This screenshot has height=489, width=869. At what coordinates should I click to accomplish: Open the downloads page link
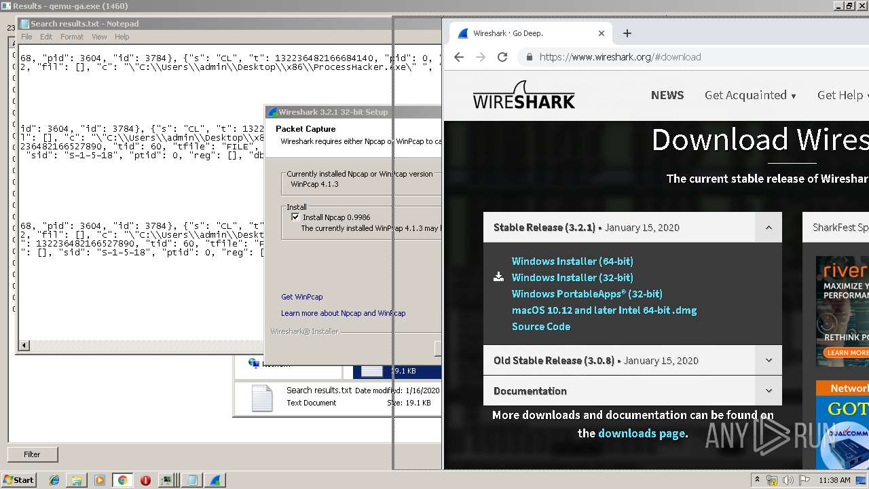[642, 433]
